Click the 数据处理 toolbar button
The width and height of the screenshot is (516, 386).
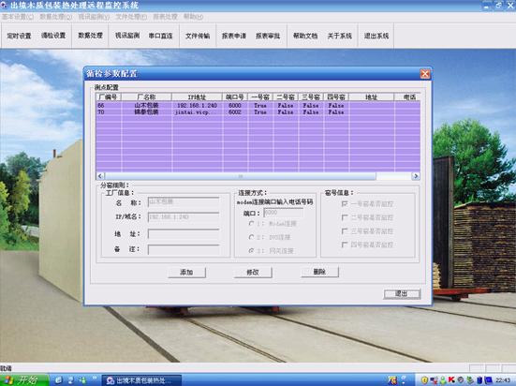point(90,36)
